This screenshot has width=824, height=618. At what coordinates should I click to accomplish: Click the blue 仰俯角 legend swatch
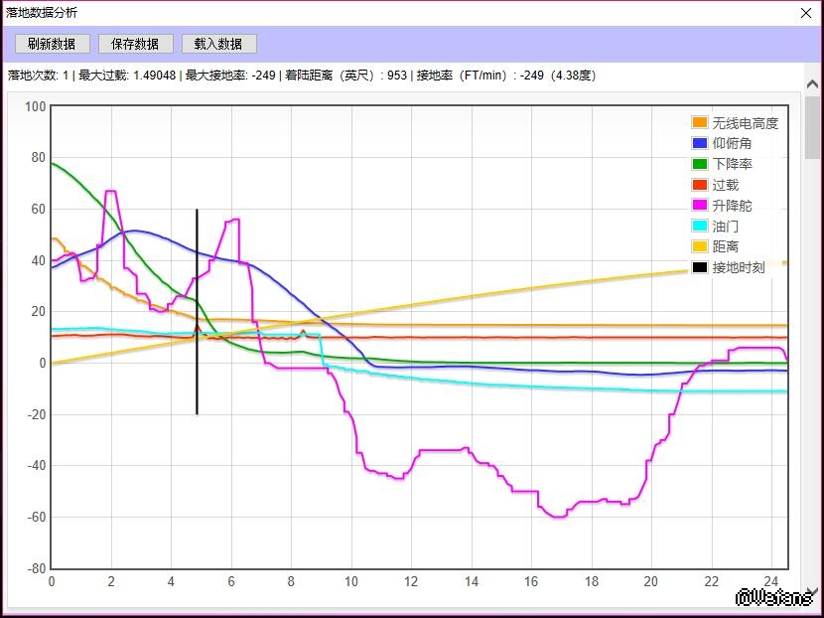click(x=700, y=144)
